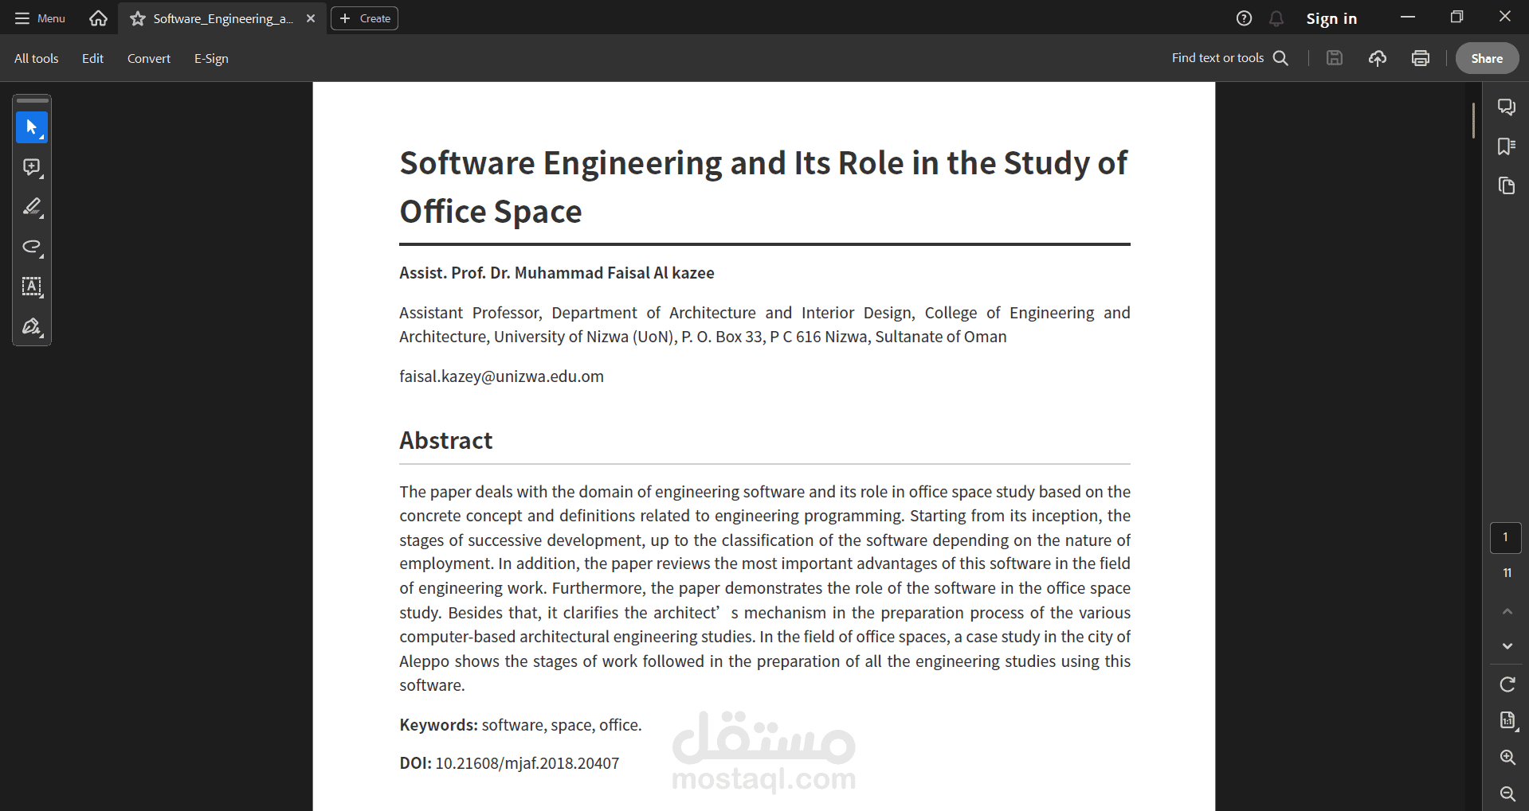Click Sign in
The height and width of the screenshot is (811, 1529).
point(1331,18)
